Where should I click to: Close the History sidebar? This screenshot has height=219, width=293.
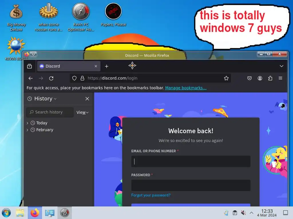(x=87, y=99)
